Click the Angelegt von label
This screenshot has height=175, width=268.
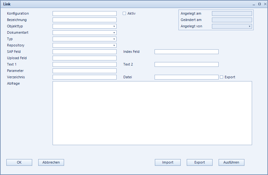(191, 26)
